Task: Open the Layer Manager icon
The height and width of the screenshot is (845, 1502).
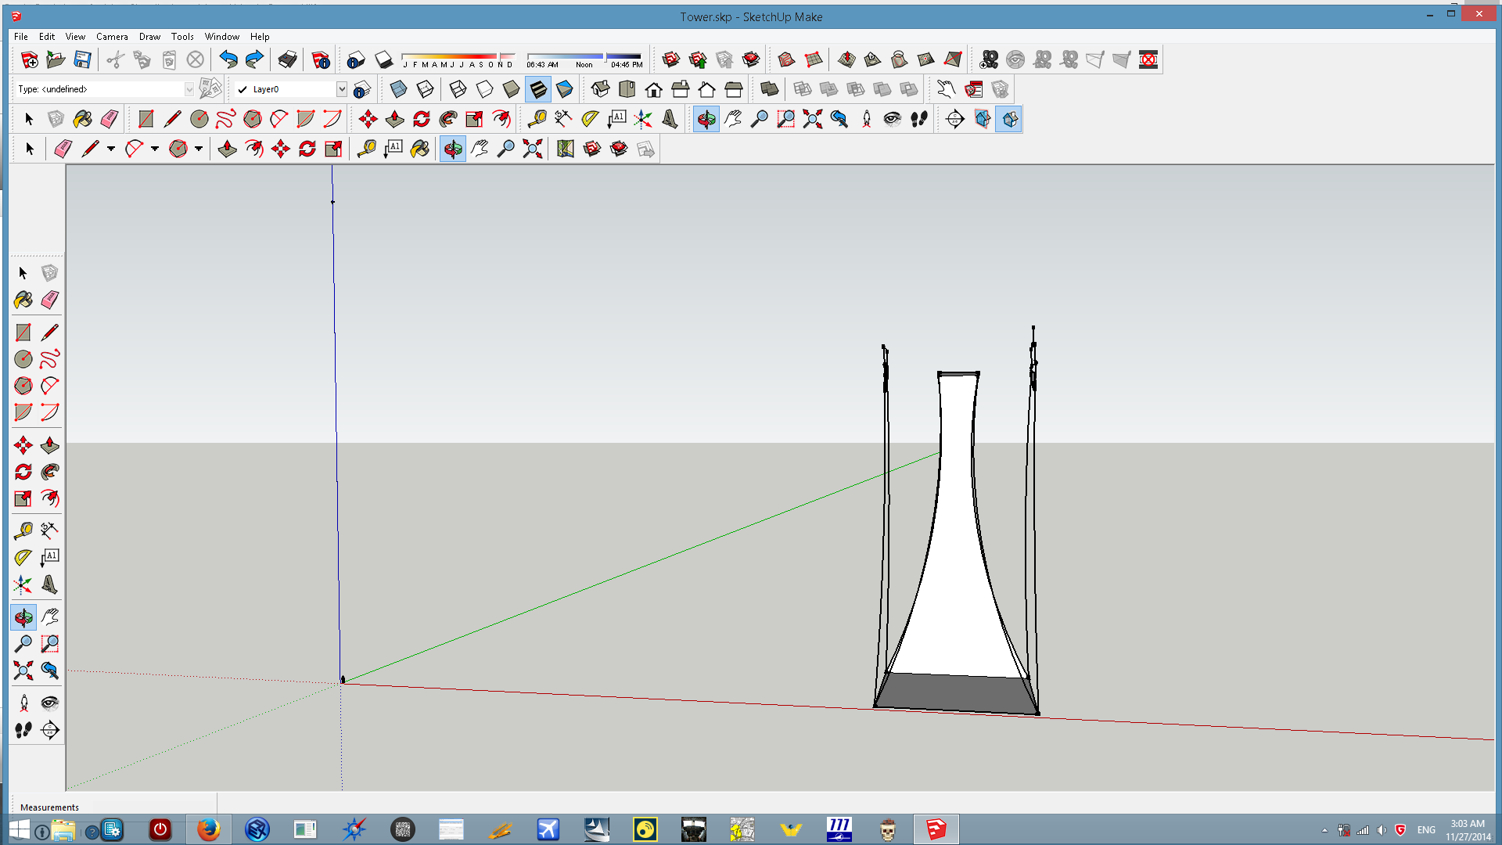Action: 361,89
